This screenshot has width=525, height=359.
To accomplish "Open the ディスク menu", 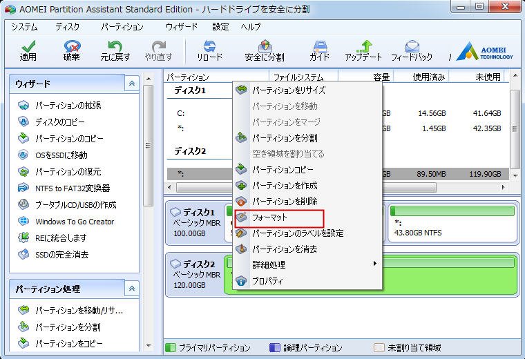I will [x=67, y=27].
